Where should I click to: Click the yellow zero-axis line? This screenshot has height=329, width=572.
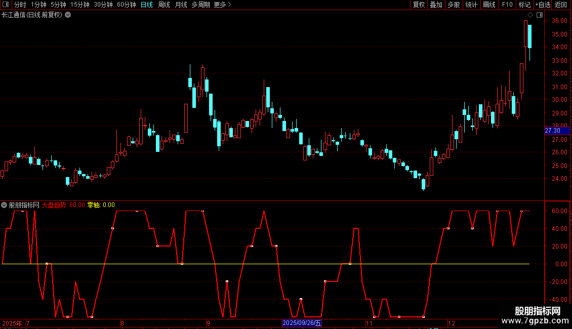[266, 264]
